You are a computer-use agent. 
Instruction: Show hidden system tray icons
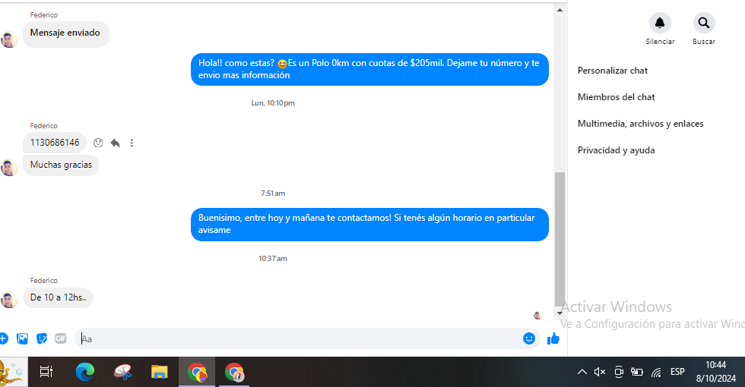pos(582,372)
